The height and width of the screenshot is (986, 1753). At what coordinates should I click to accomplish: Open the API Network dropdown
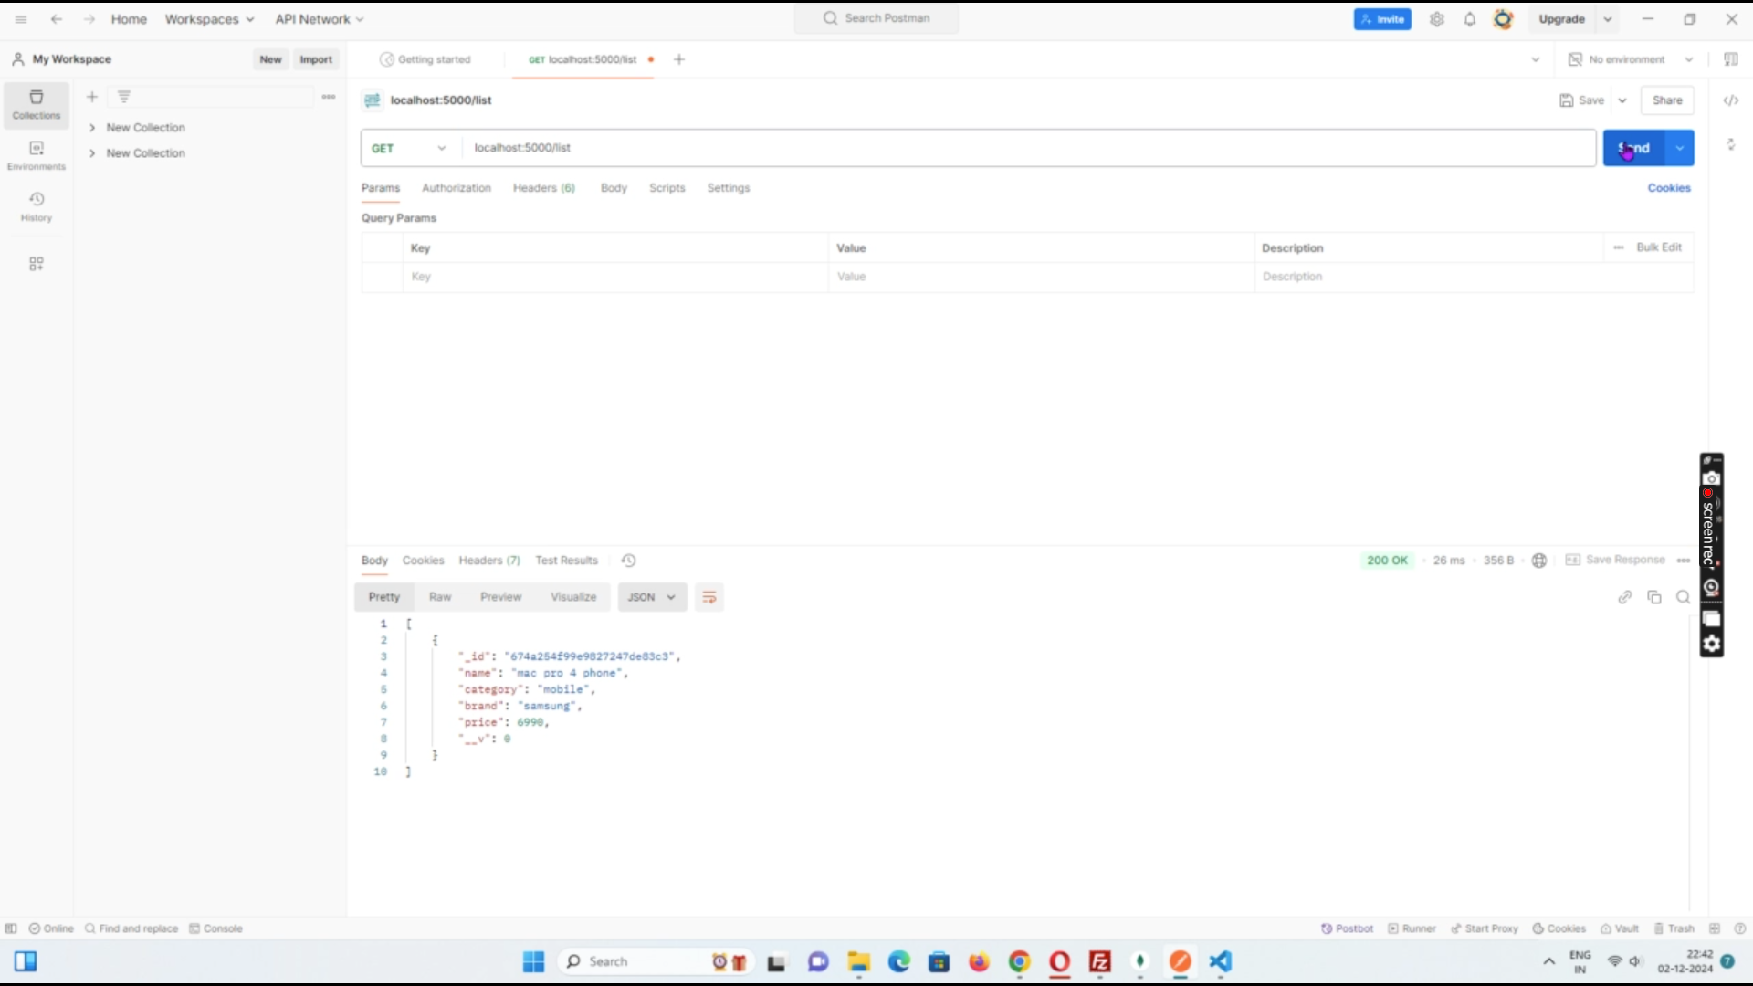[320, 19]
